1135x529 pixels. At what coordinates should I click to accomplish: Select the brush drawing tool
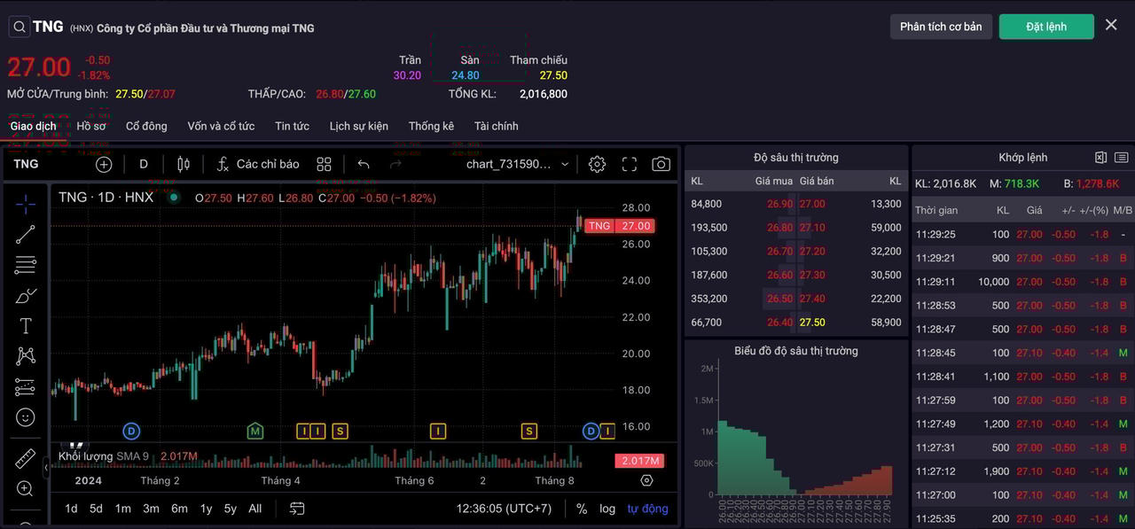click(26, 296)
